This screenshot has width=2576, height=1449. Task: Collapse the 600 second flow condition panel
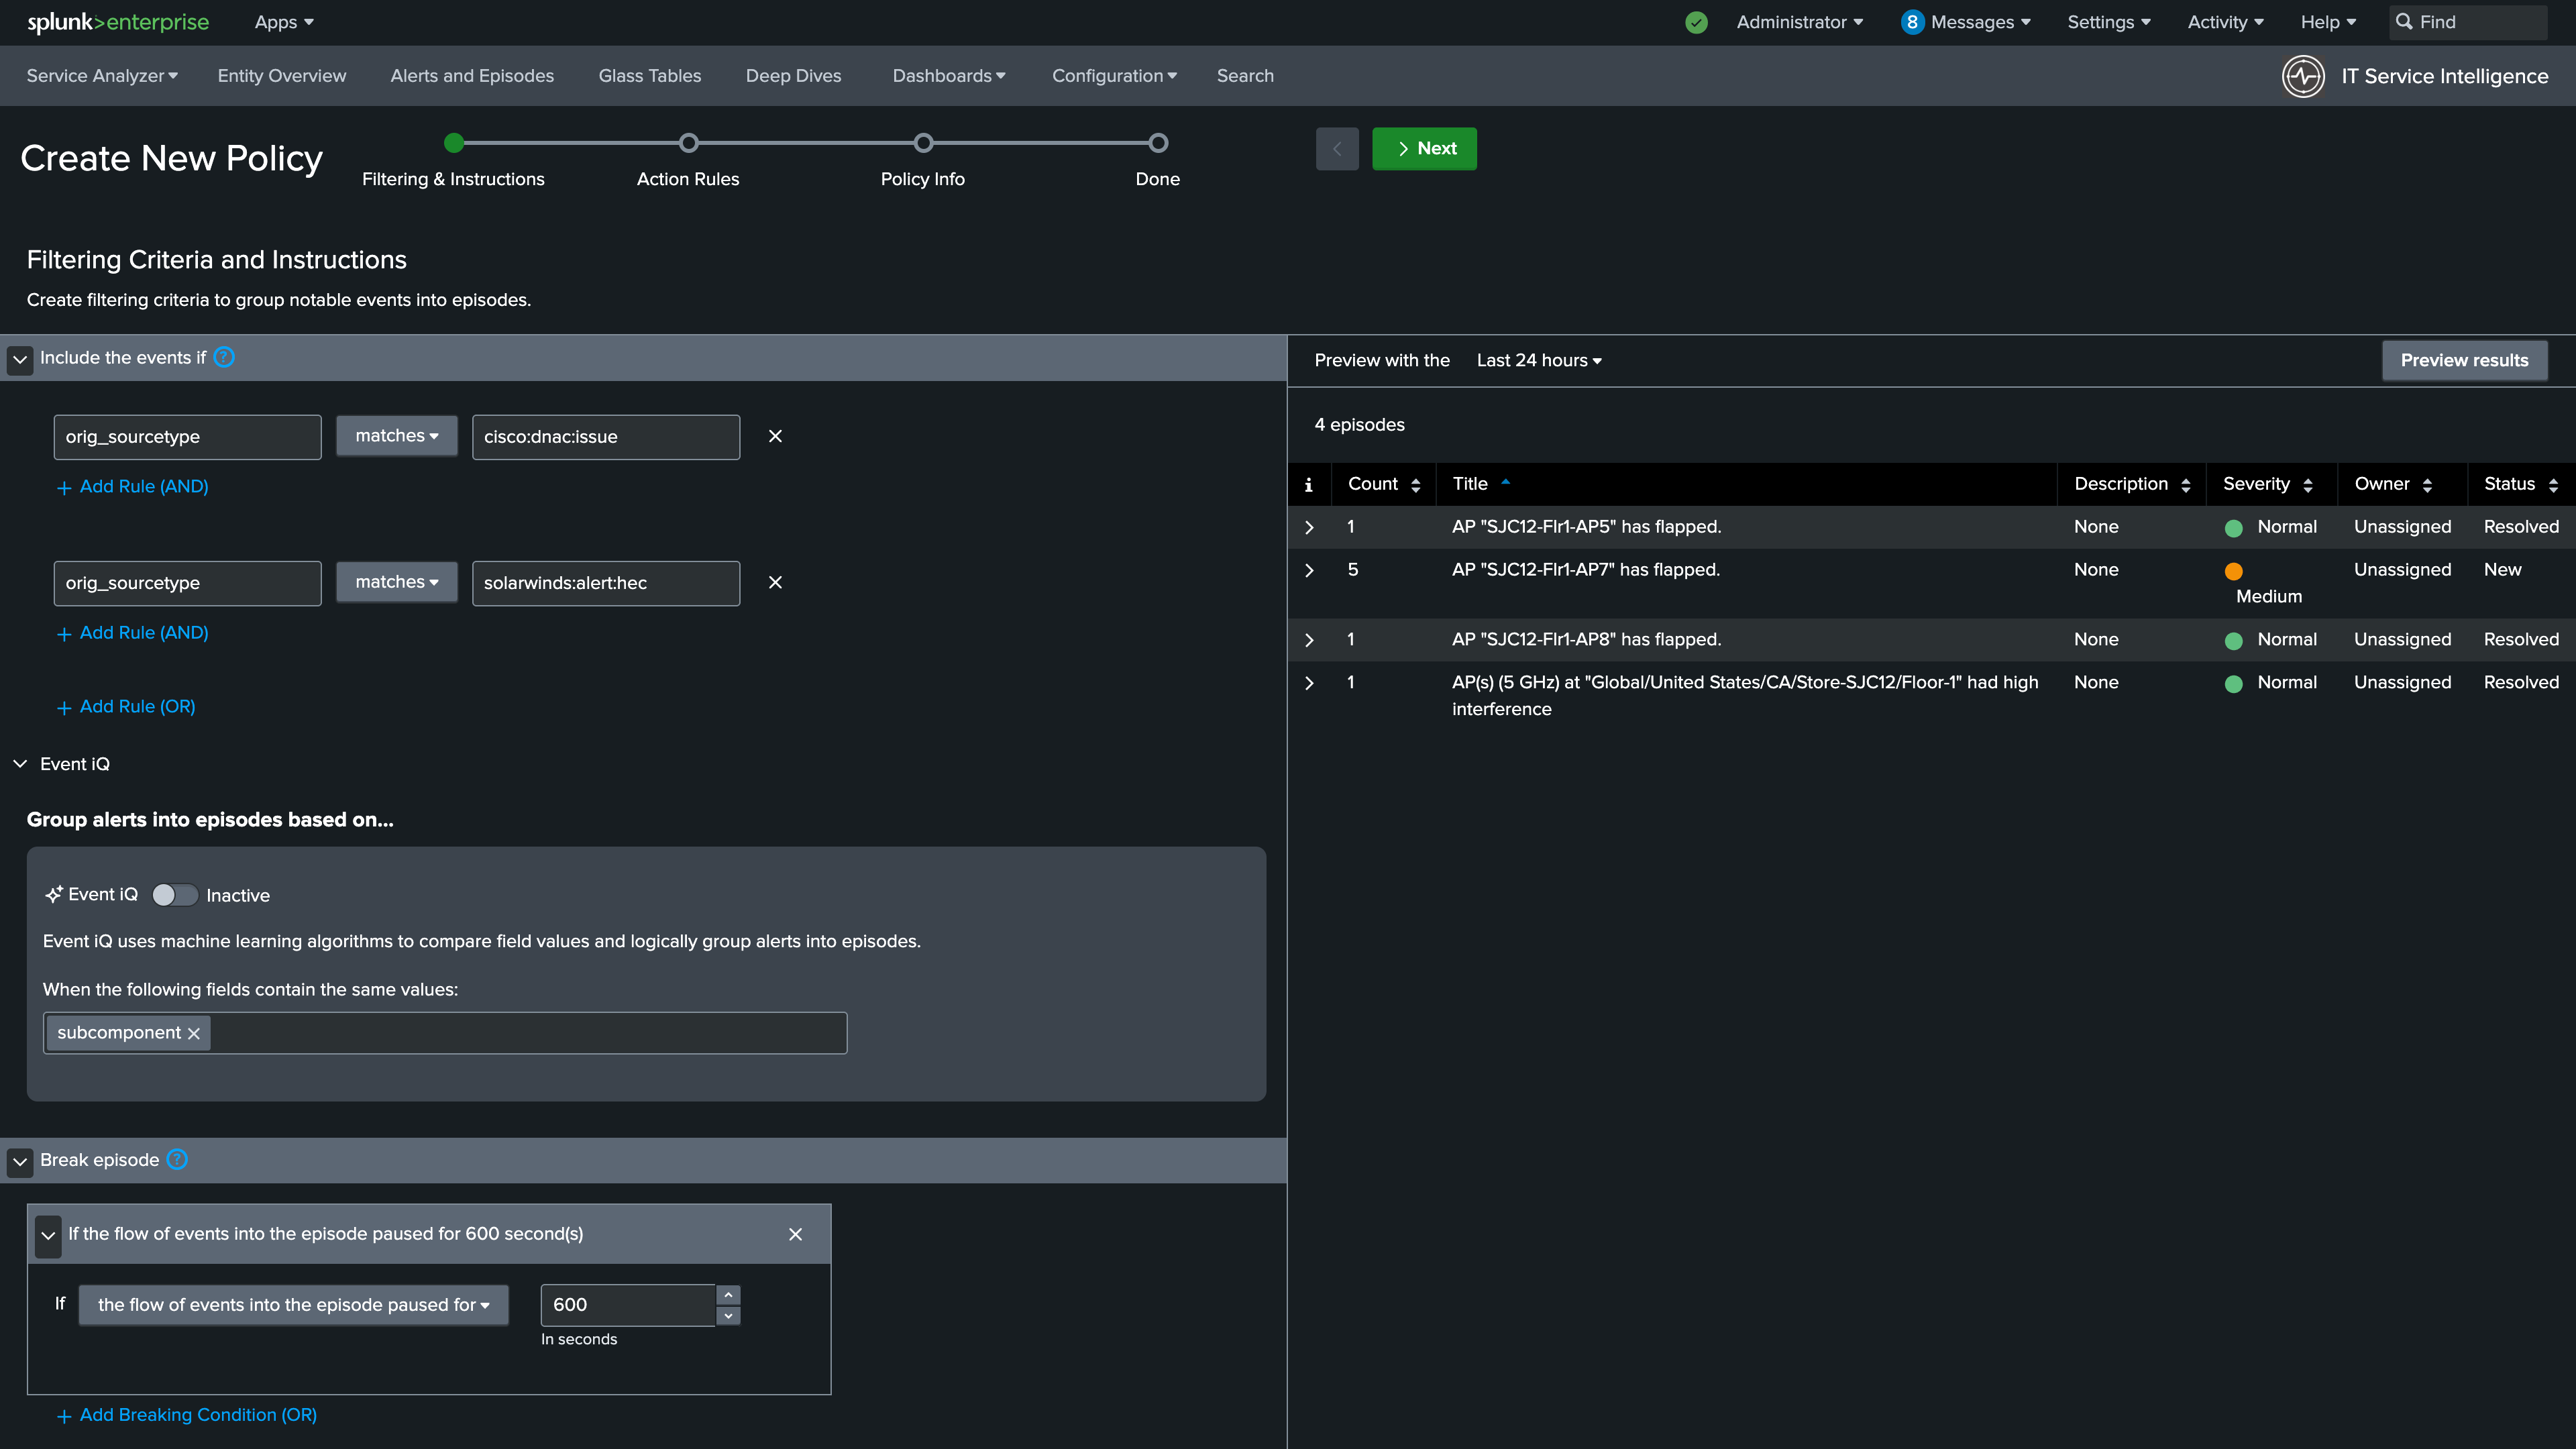click(48, 1235)
